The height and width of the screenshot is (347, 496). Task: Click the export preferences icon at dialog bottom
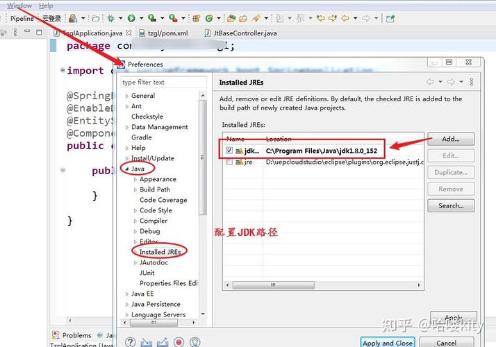(x=163, y=342)
